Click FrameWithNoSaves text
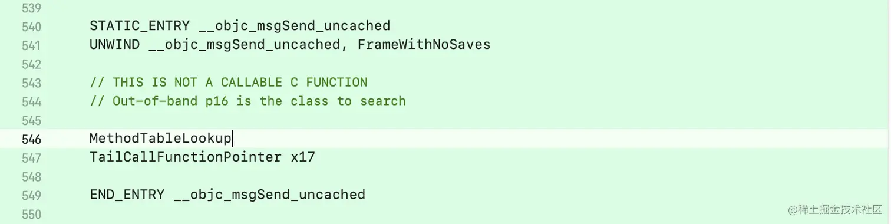This screenshot has width=891, height=224. tap(424, 45)
